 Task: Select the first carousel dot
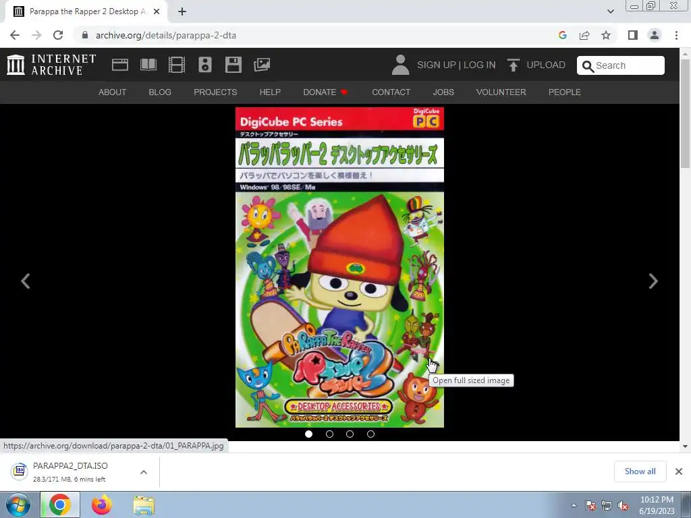point(308,434)
